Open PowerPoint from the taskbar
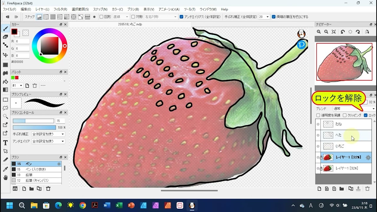Screen dimensions: 377x212 coord(131,205)
